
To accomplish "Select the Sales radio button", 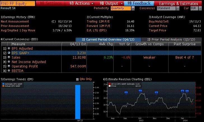I will 9,57.
